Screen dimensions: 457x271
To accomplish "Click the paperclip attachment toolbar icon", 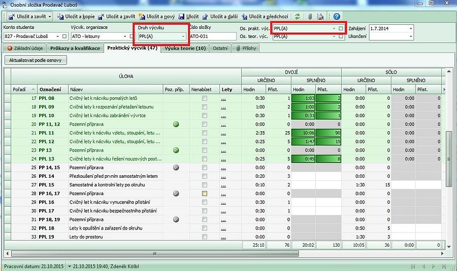I will coord(310,17).
